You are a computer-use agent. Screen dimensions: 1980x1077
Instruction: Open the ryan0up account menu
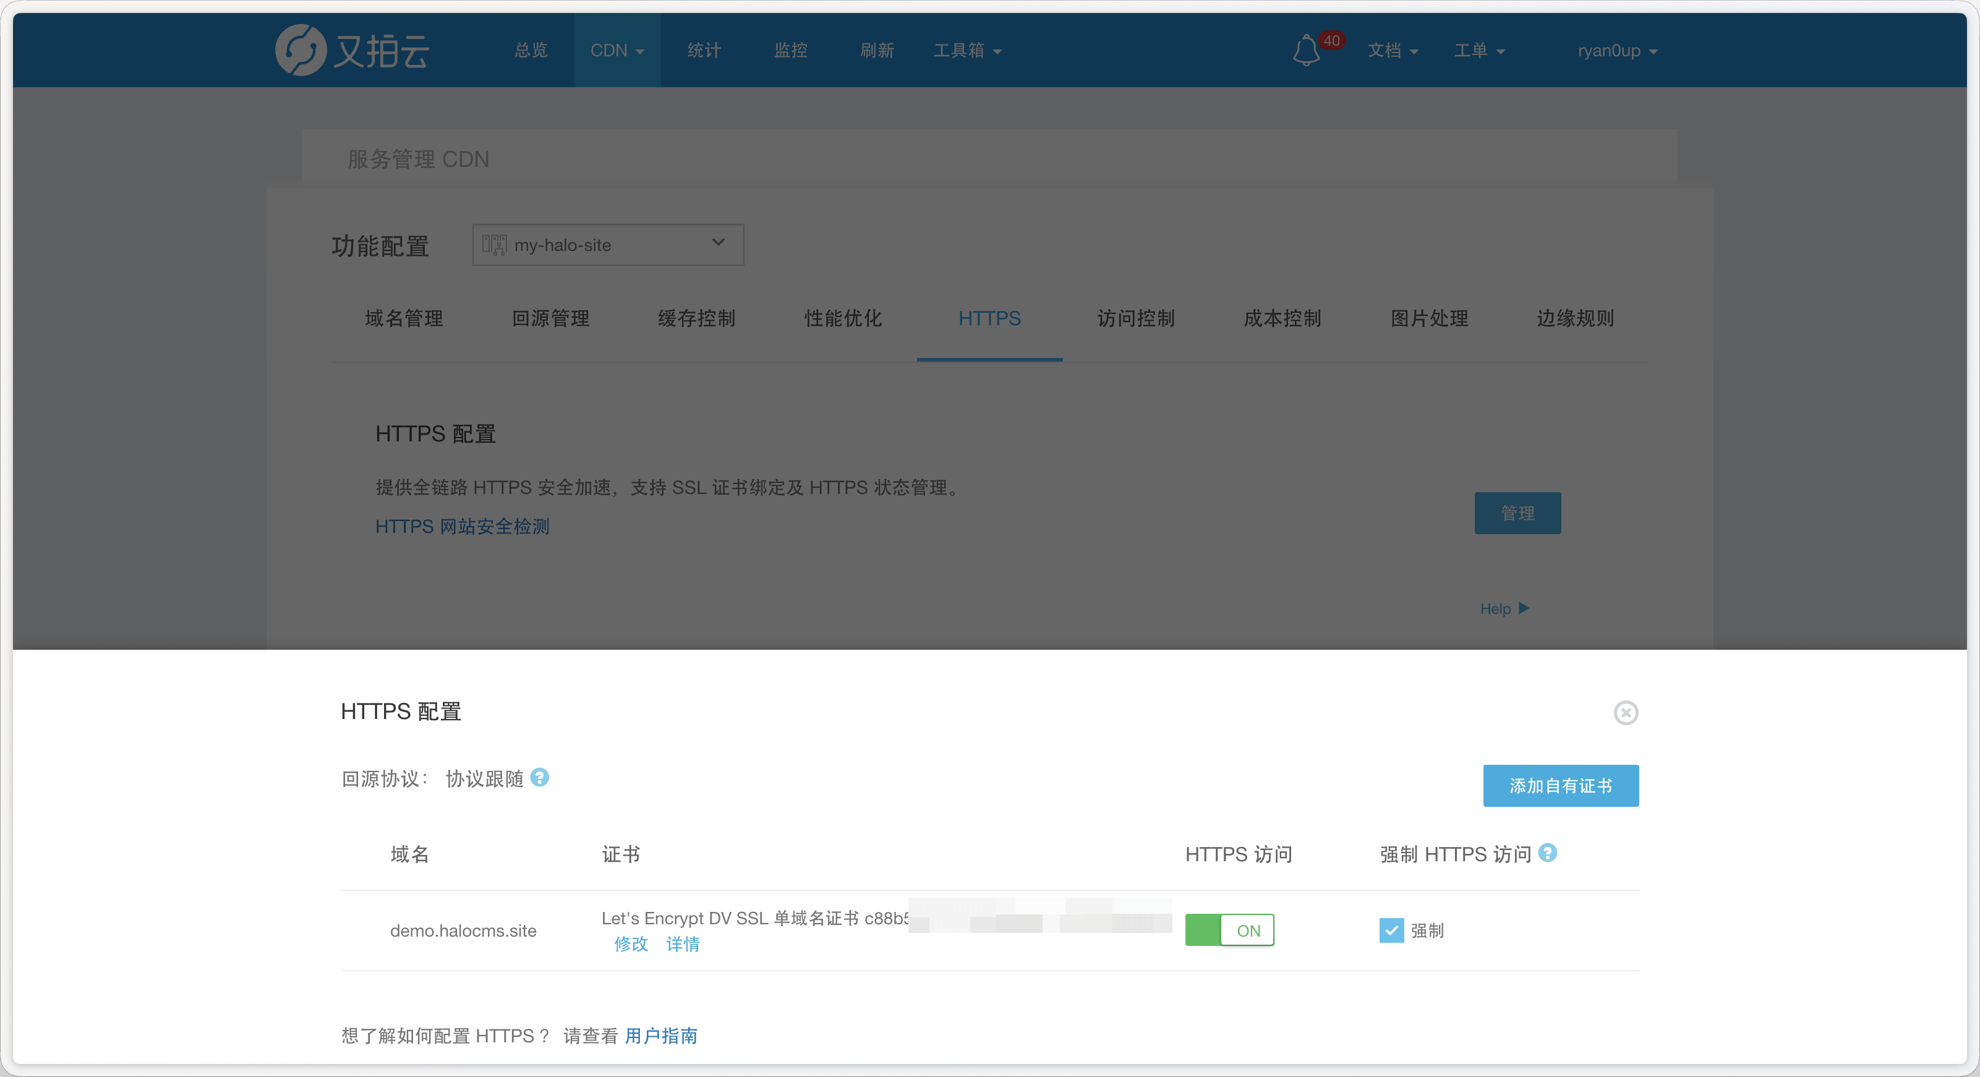coord(1616,51)
